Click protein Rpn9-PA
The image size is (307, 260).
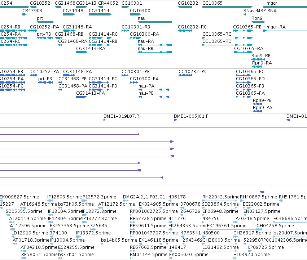pyautogui.click(x=257, y=111)
